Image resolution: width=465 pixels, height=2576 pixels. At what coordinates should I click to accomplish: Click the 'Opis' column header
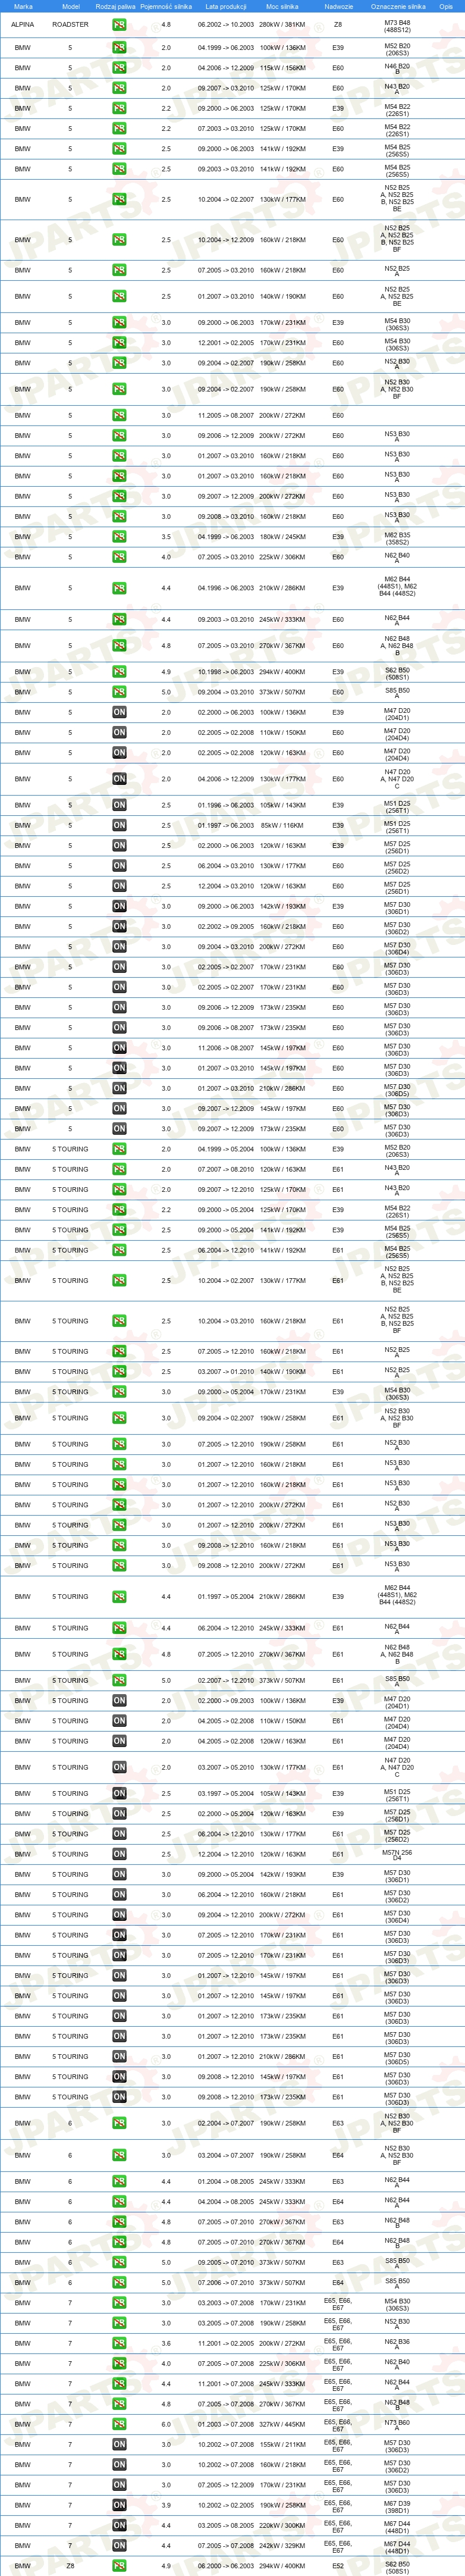[446, 6]
